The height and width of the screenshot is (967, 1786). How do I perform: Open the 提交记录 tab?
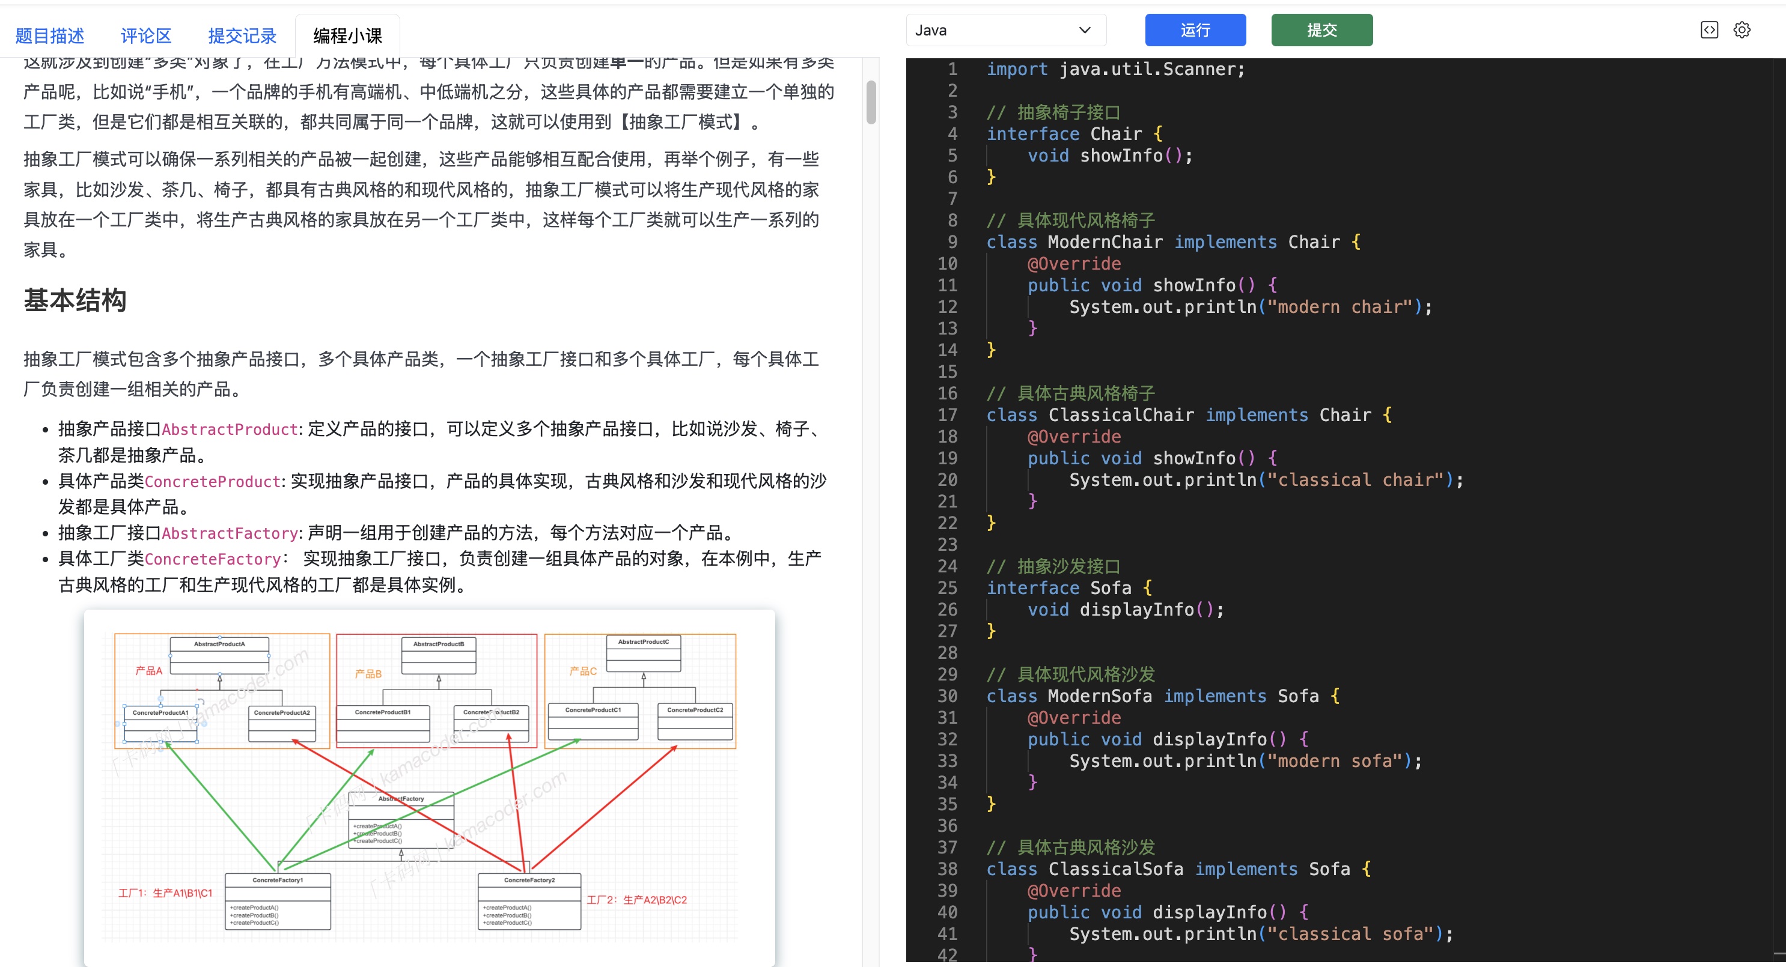(242, 36)
